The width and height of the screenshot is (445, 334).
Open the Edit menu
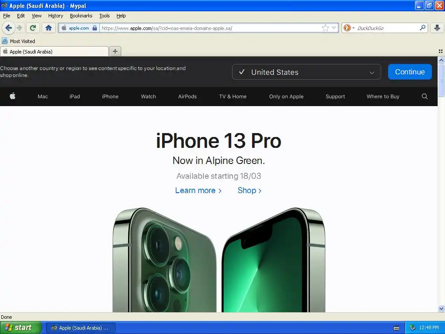tap(21, 16)
